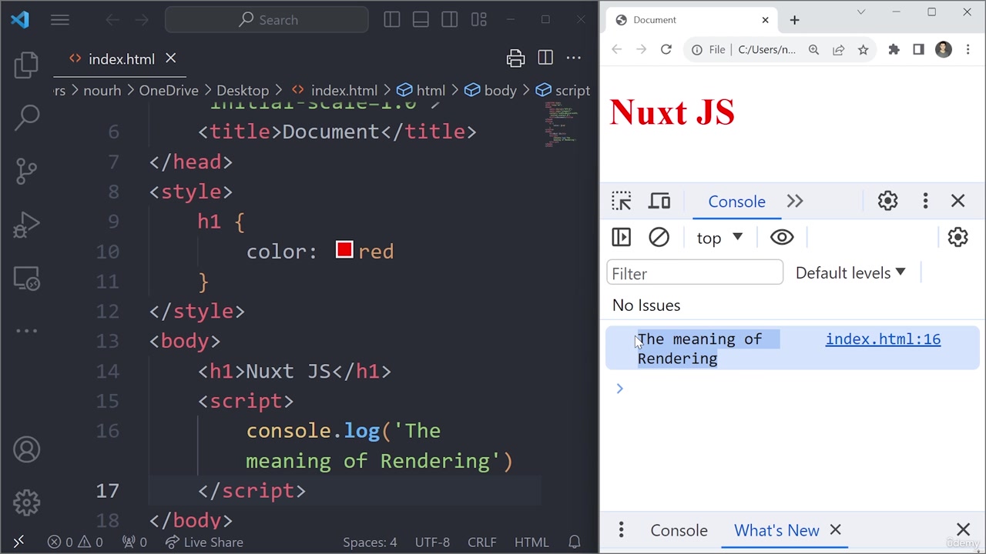
Task: Open DevTools customize three-dot menu
Action: 925,201
